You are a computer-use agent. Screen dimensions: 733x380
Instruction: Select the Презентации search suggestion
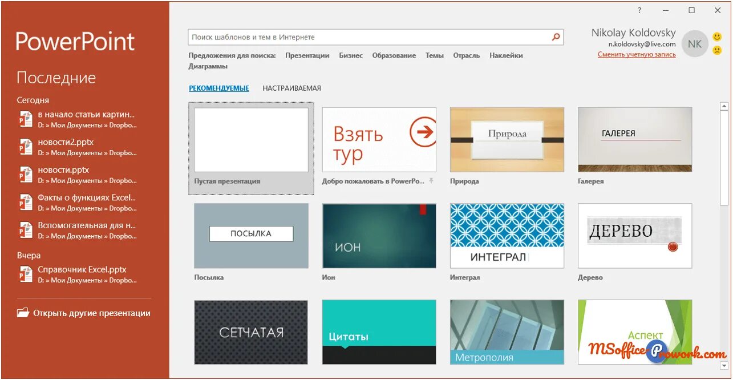pyautogui.click(x=307, y=55)
